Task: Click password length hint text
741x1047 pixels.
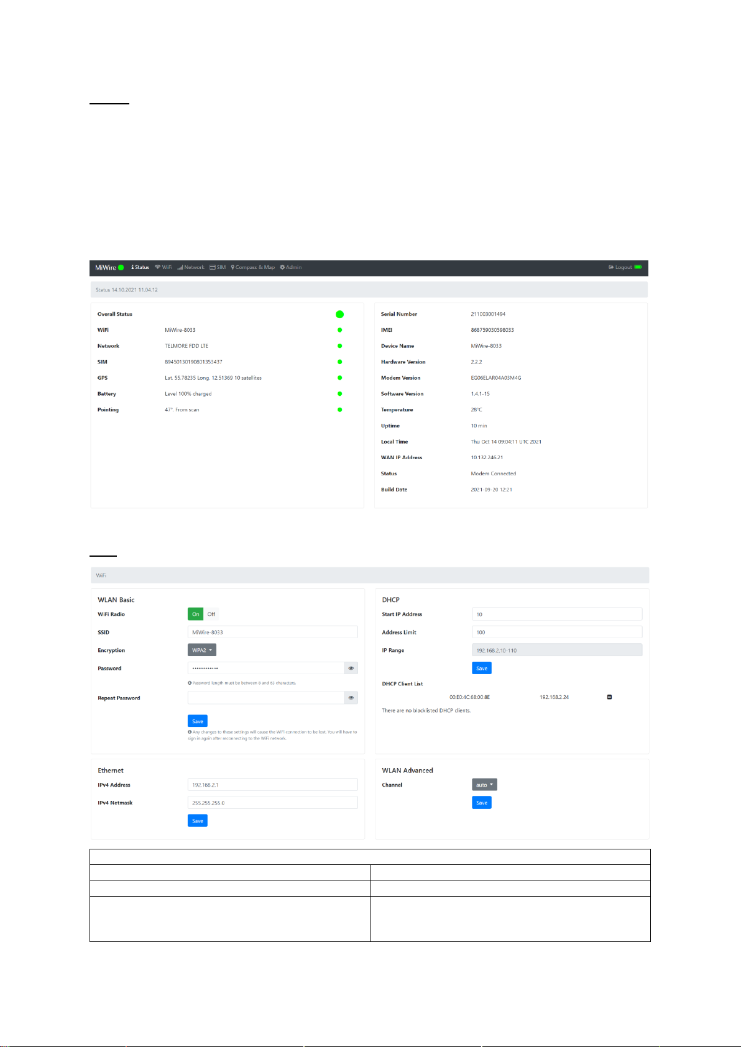Action: tap(242, 683)
